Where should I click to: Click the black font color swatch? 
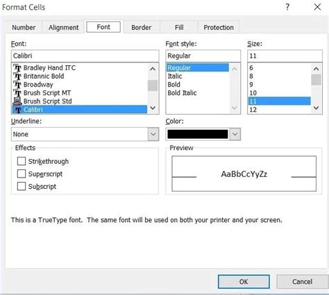tap(198, 134)
